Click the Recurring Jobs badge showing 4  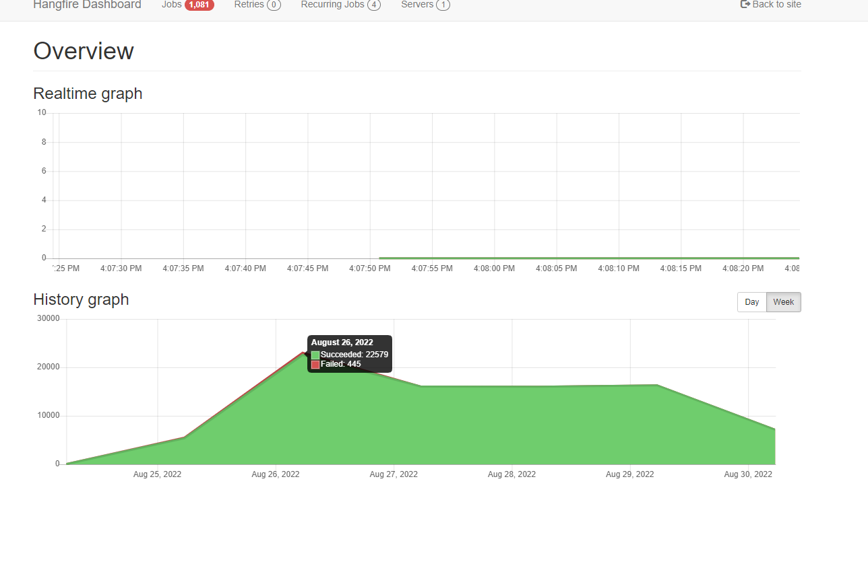374,5
